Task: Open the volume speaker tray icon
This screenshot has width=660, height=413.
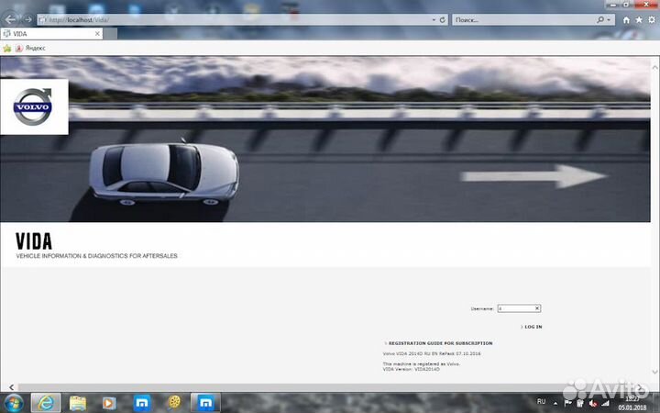Action: (x=593, y=404)
